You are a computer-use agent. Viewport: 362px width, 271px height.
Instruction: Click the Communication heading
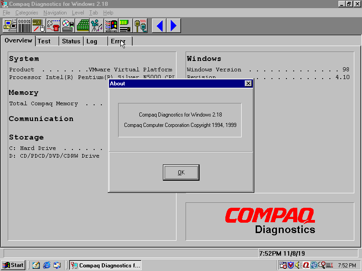(x=41, y=119)
